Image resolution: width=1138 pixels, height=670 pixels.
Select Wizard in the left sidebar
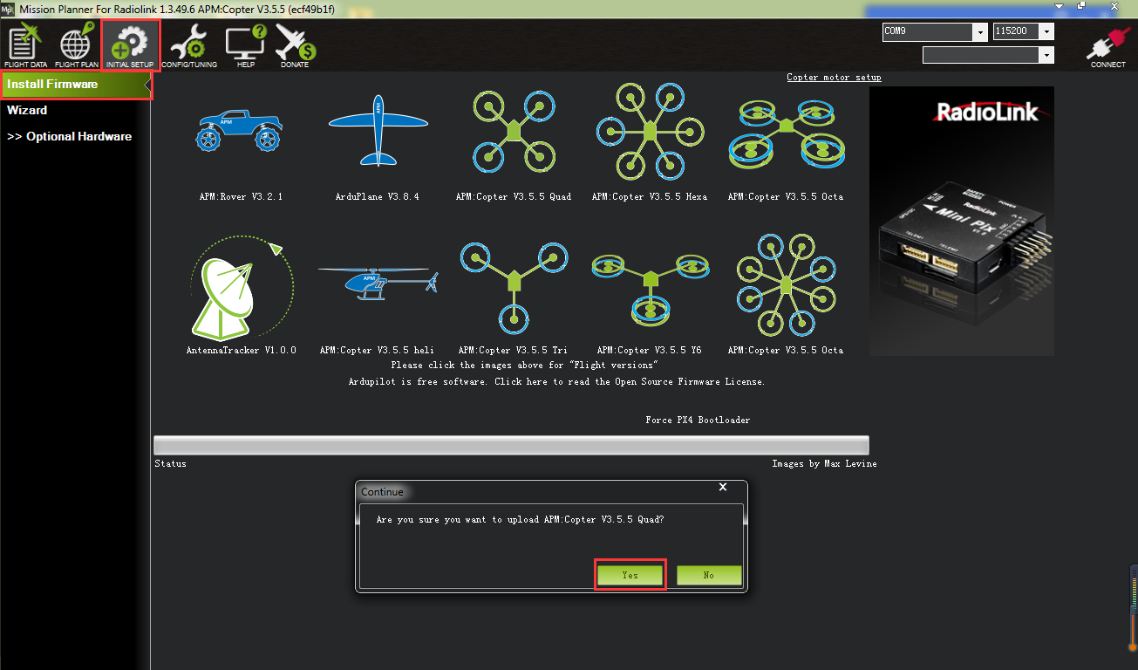[27, 111]
